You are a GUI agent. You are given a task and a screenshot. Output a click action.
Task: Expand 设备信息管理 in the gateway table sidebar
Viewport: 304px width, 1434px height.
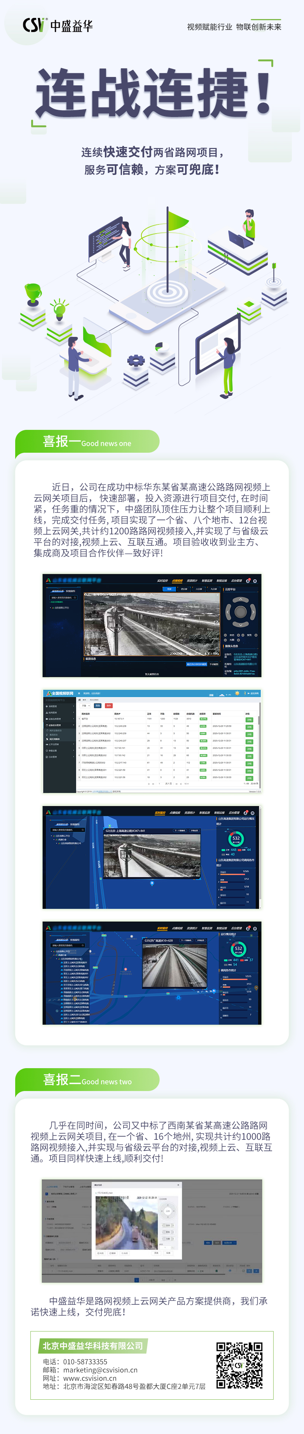(60, 719)
